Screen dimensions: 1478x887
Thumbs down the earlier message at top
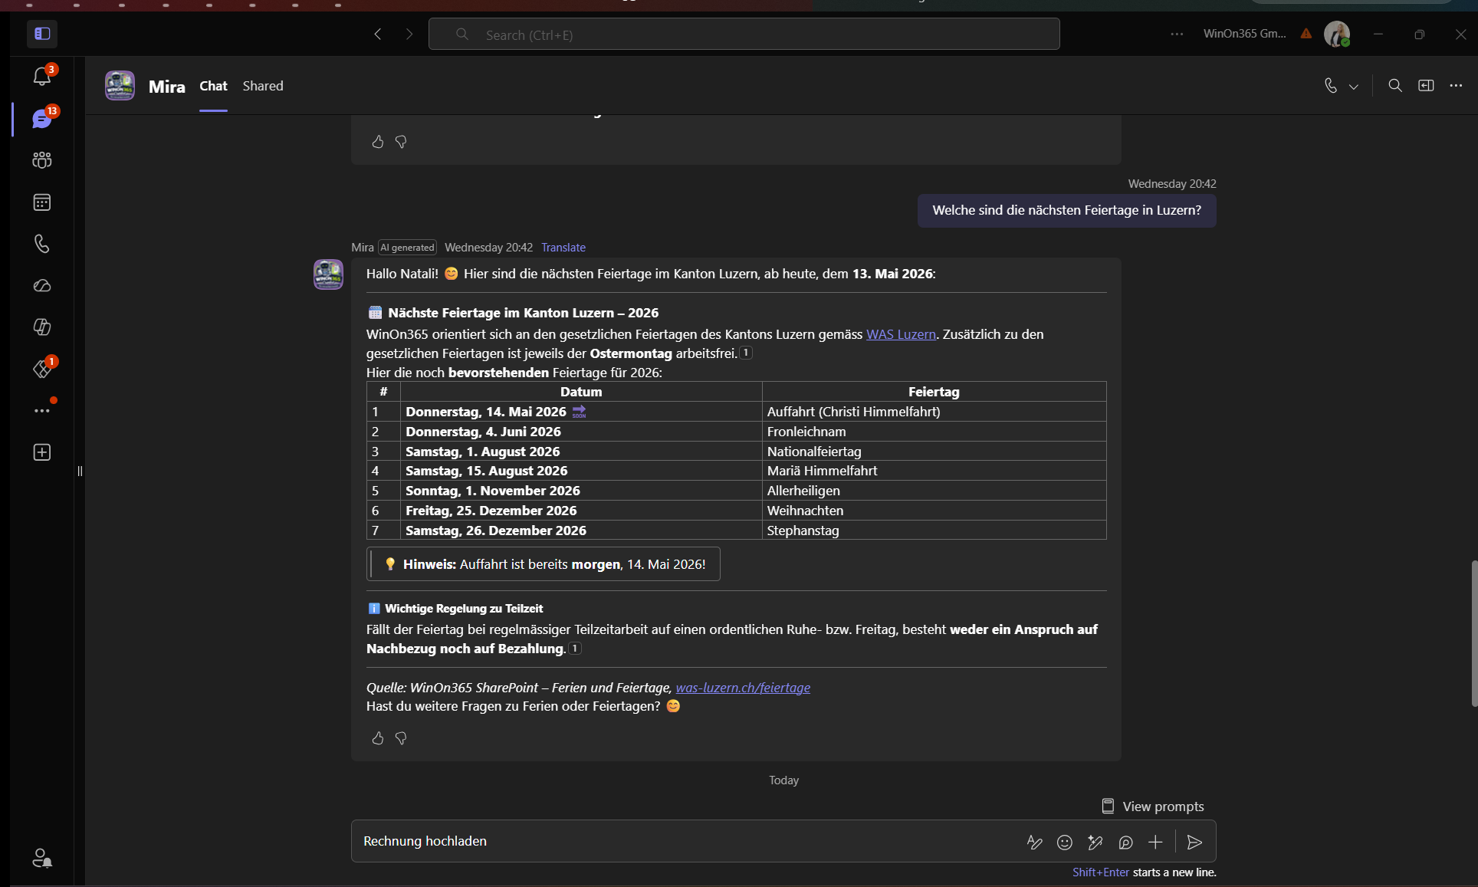click(401, 142)
